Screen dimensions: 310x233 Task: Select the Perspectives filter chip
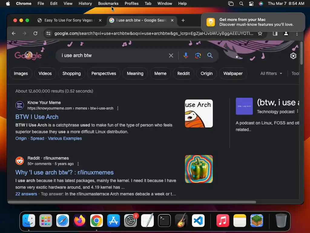tap(104, 73)
